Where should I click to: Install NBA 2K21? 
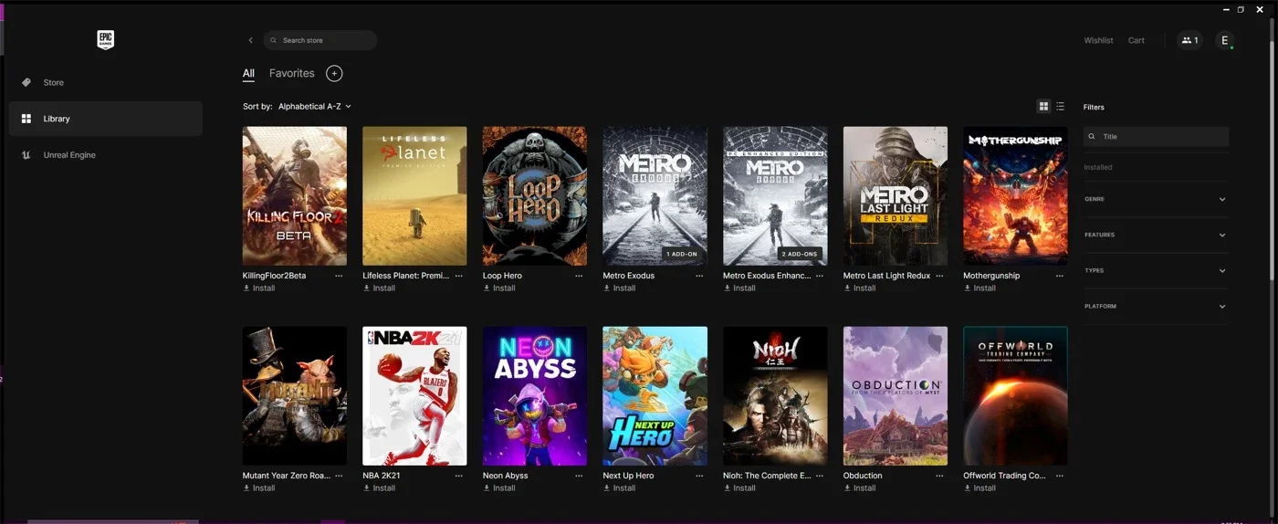point(380,488)
